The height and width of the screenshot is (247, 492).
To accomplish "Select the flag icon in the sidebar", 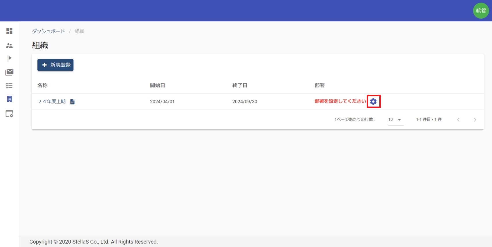I will coord(9,59).
